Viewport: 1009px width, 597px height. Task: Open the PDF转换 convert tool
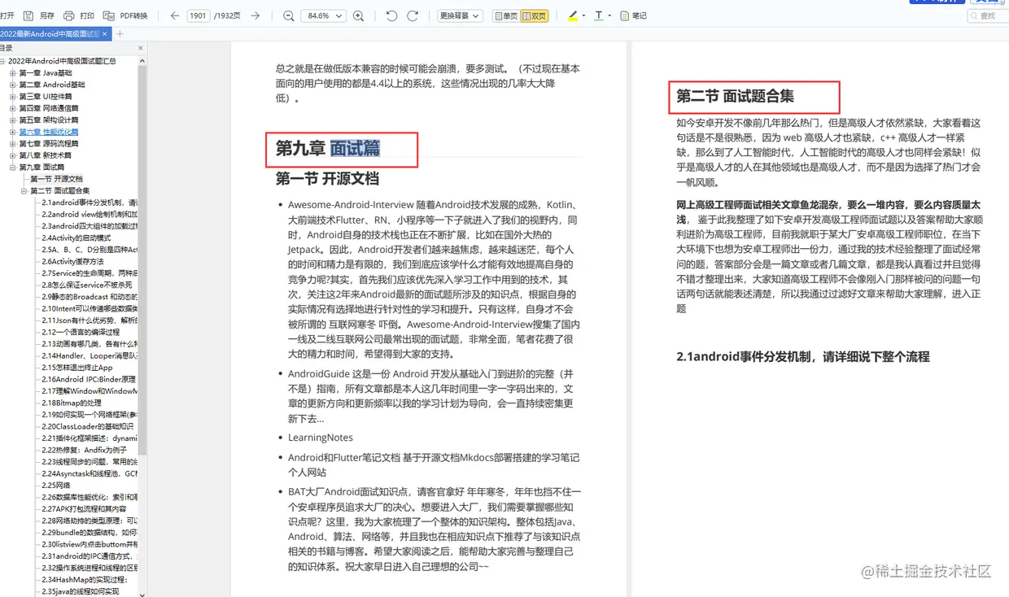tap(126, 15)
